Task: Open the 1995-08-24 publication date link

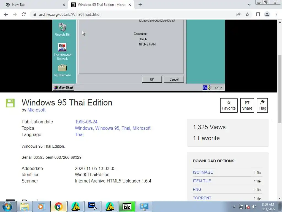Action: pyautogui.click(x=86, y=122)
